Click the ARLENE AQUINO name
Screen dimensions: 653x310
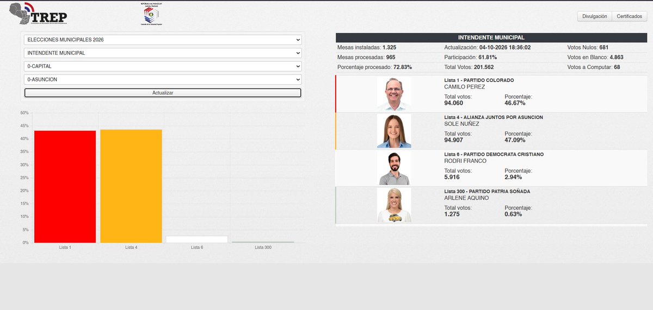(x=467, y=198)
